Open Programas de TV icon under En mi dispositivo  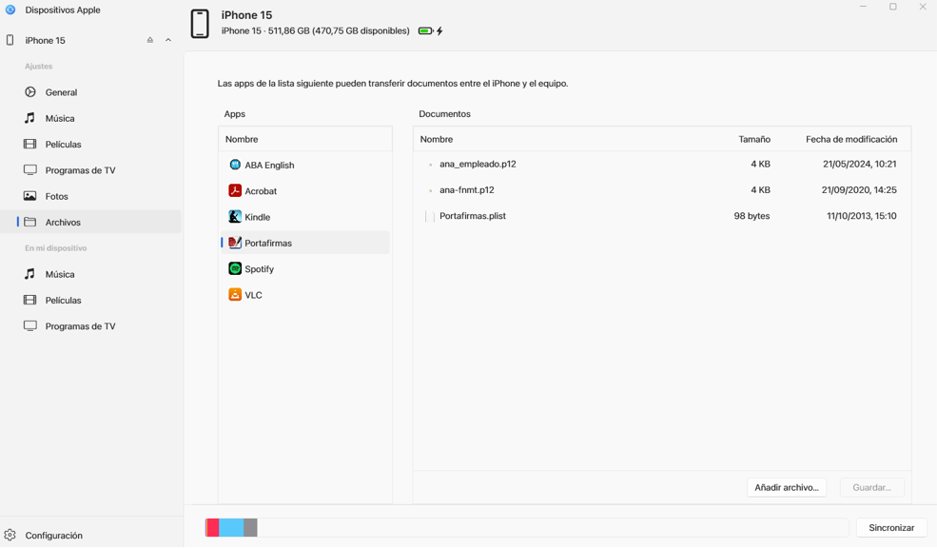point(29,325)
